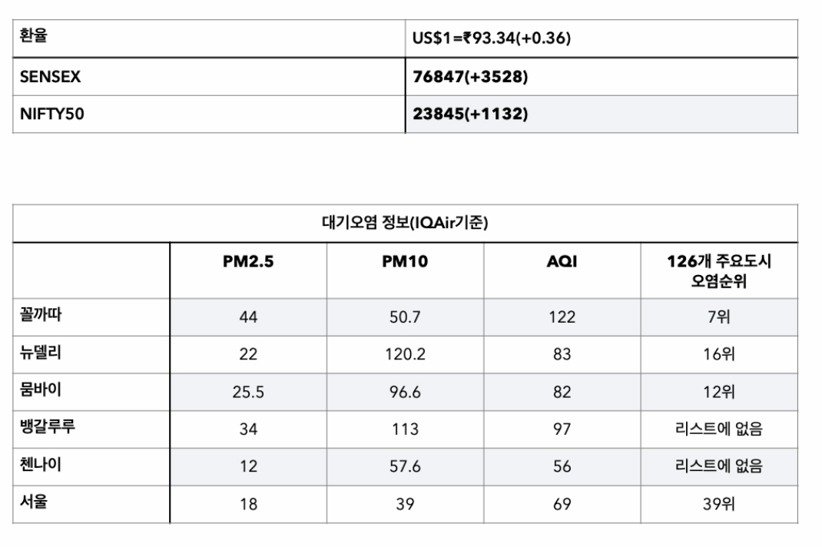Click the NIFTY50 row label
This screenshot has height=547, width=822.
click(52, 114)
